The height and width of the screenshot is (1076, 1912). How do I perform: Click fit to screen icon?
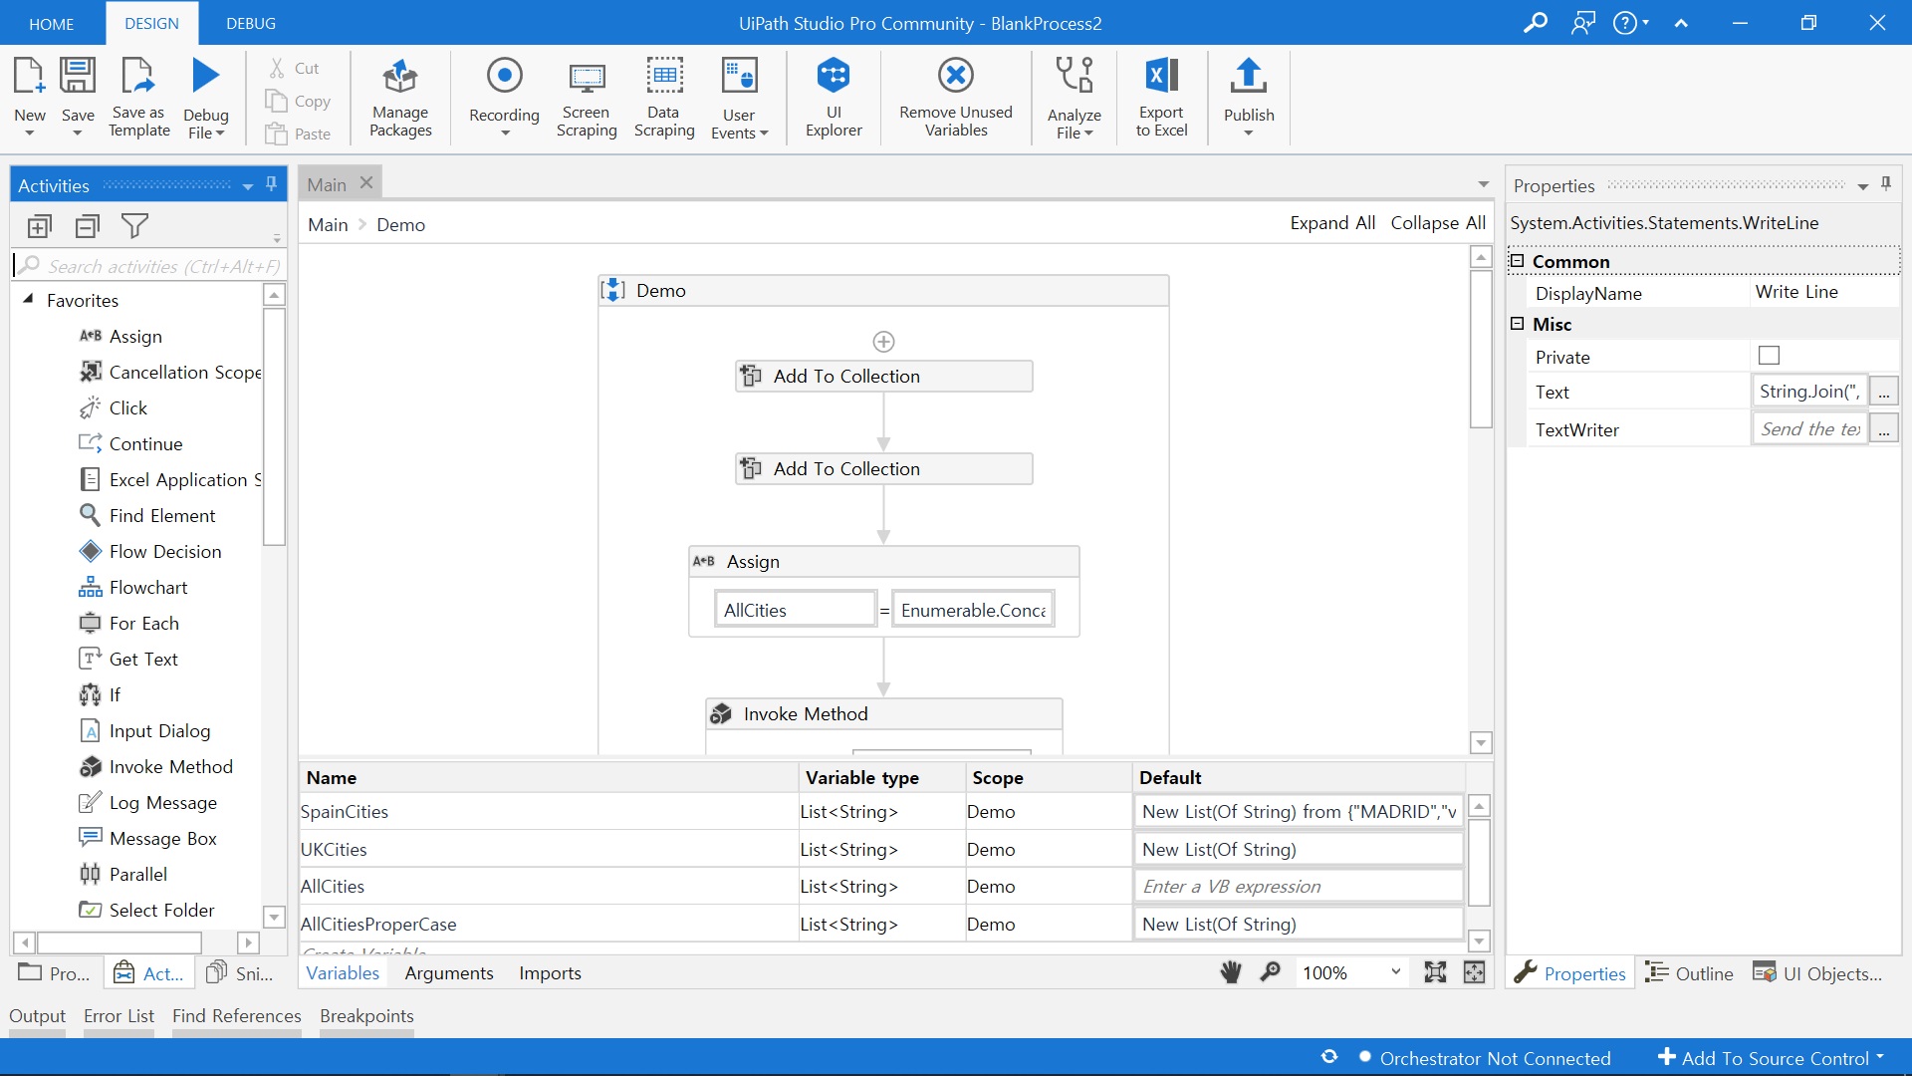point(1435,972)
